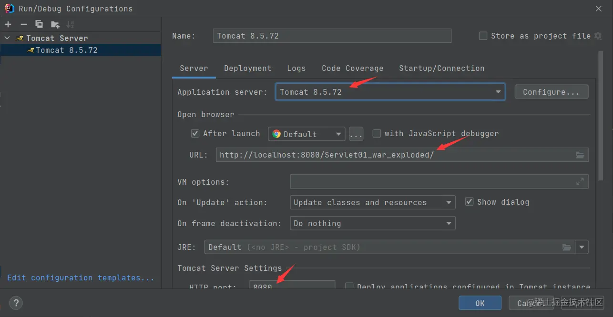
Task: Switch to the Code Coverage tab
Action: coord(352,68)
